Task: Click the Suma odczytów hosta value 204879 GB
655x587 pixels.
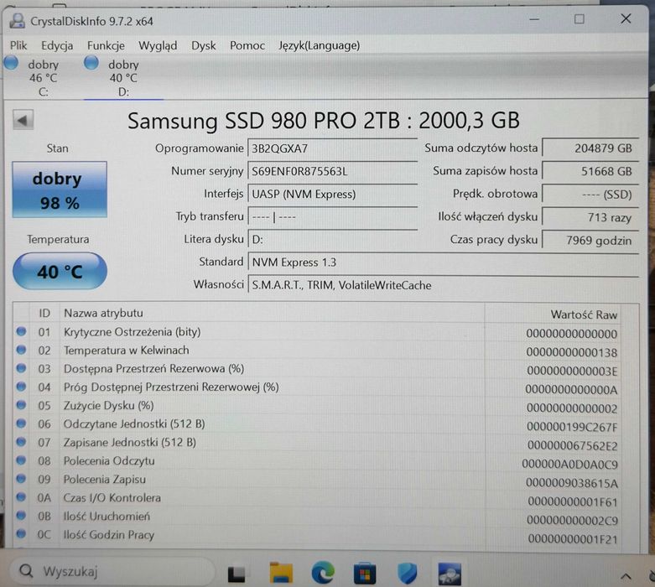Action: coord(590,148)
